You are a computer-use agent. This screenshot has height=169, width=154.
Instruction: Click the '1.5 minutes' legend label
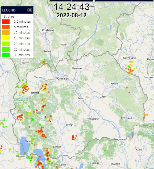click(22, 22)
